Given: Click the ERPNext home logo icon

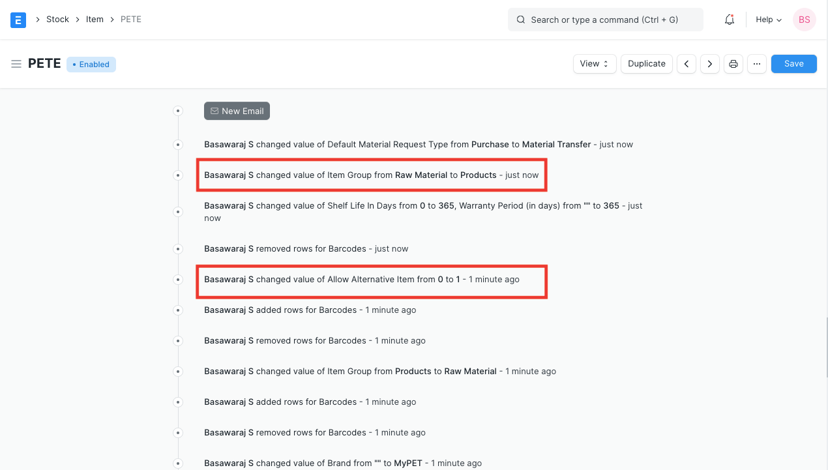Looking at the screenshot, I should 18,20.
